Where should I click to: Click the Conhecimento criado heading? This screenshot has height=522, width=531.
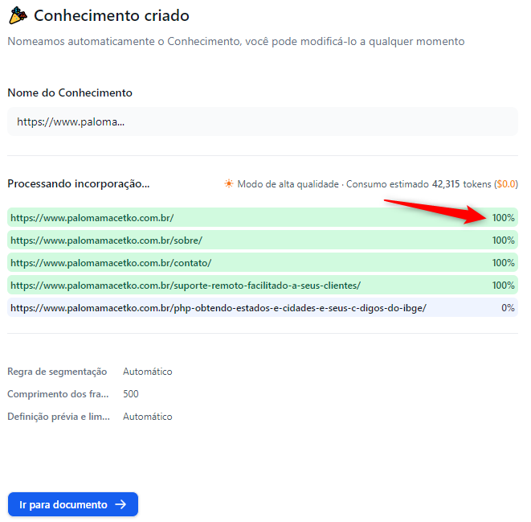[x=112, y=15]
